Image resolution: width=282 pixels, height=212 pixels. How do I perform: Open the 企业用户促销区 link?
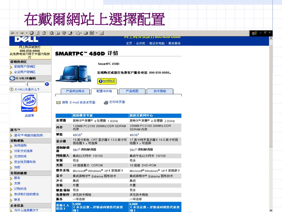click(x=25, y=72)
